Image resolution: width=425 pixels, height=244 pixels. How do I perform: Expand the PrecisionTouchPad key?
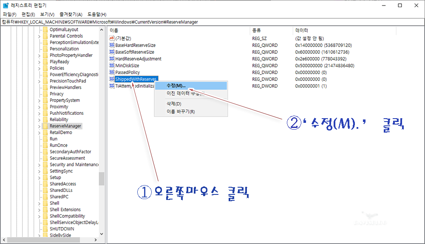(x=39, y=81)
